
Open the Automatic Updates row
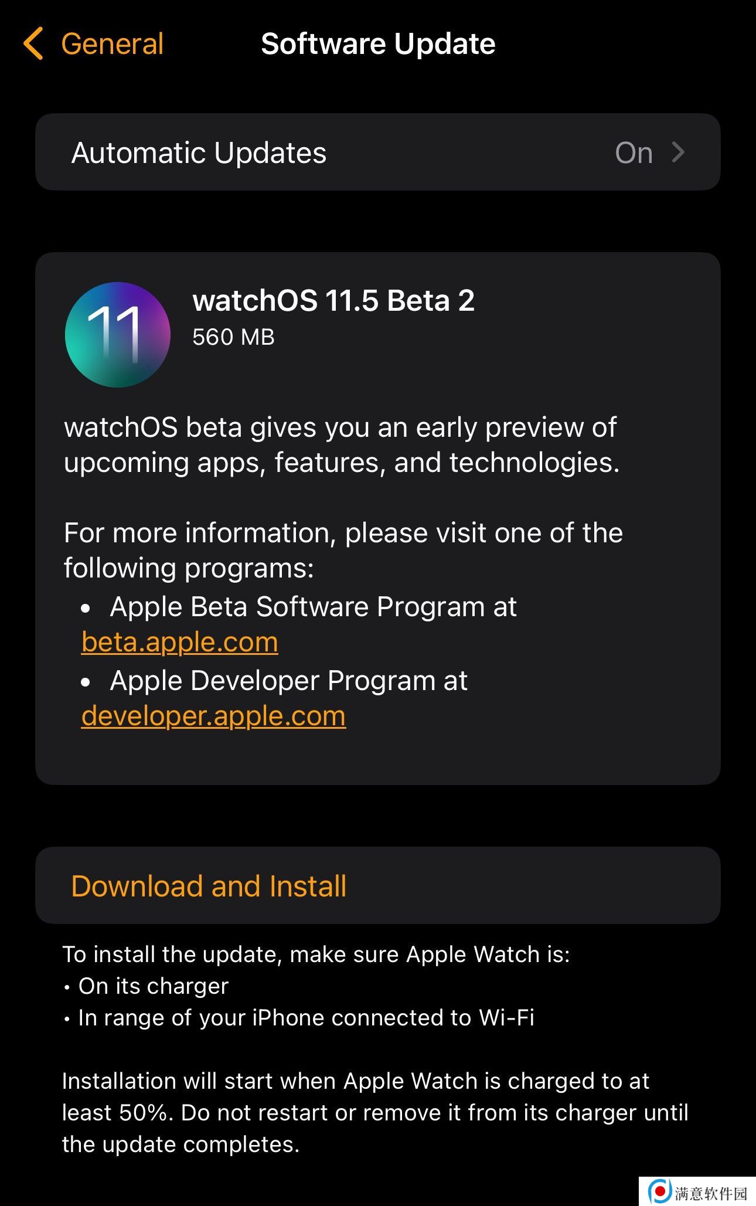[x=377, y=152]
